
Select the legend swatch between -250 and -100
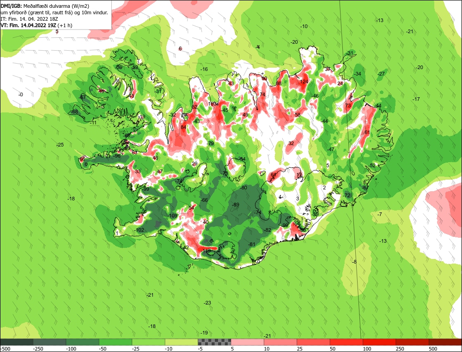[x=49, y=342]
